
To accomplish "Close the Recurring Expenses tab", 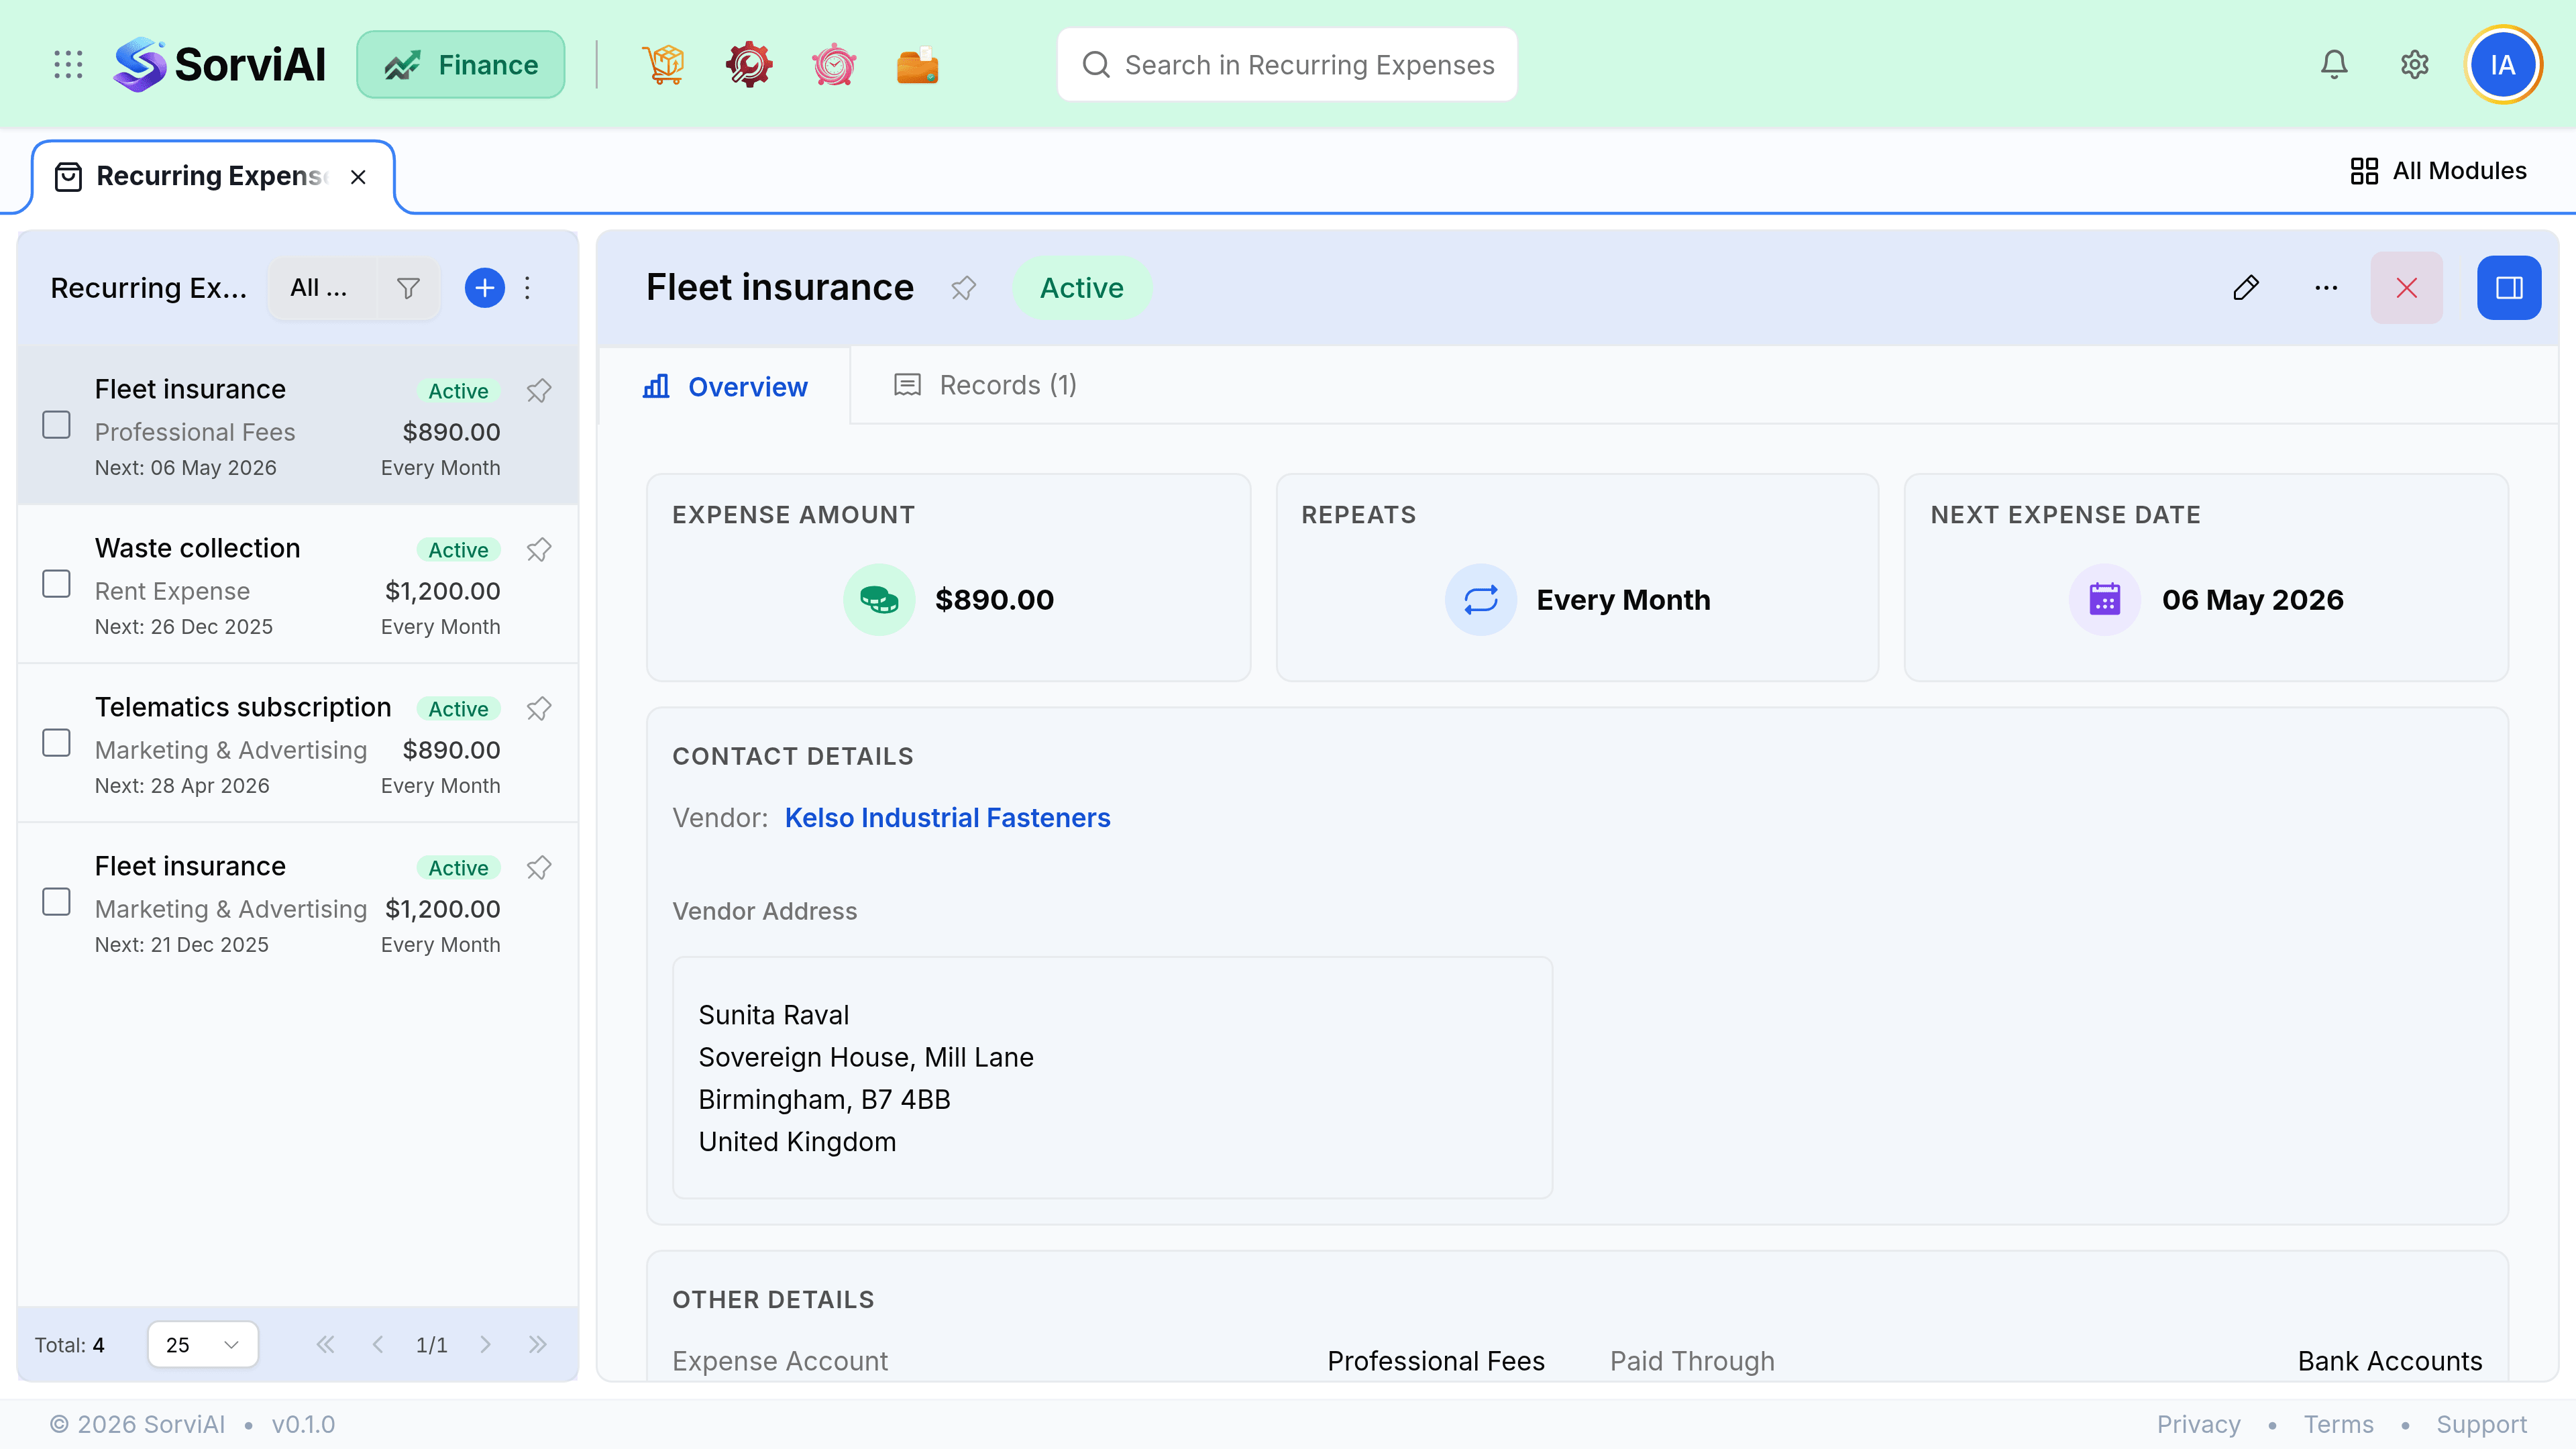I will [358, 177].
